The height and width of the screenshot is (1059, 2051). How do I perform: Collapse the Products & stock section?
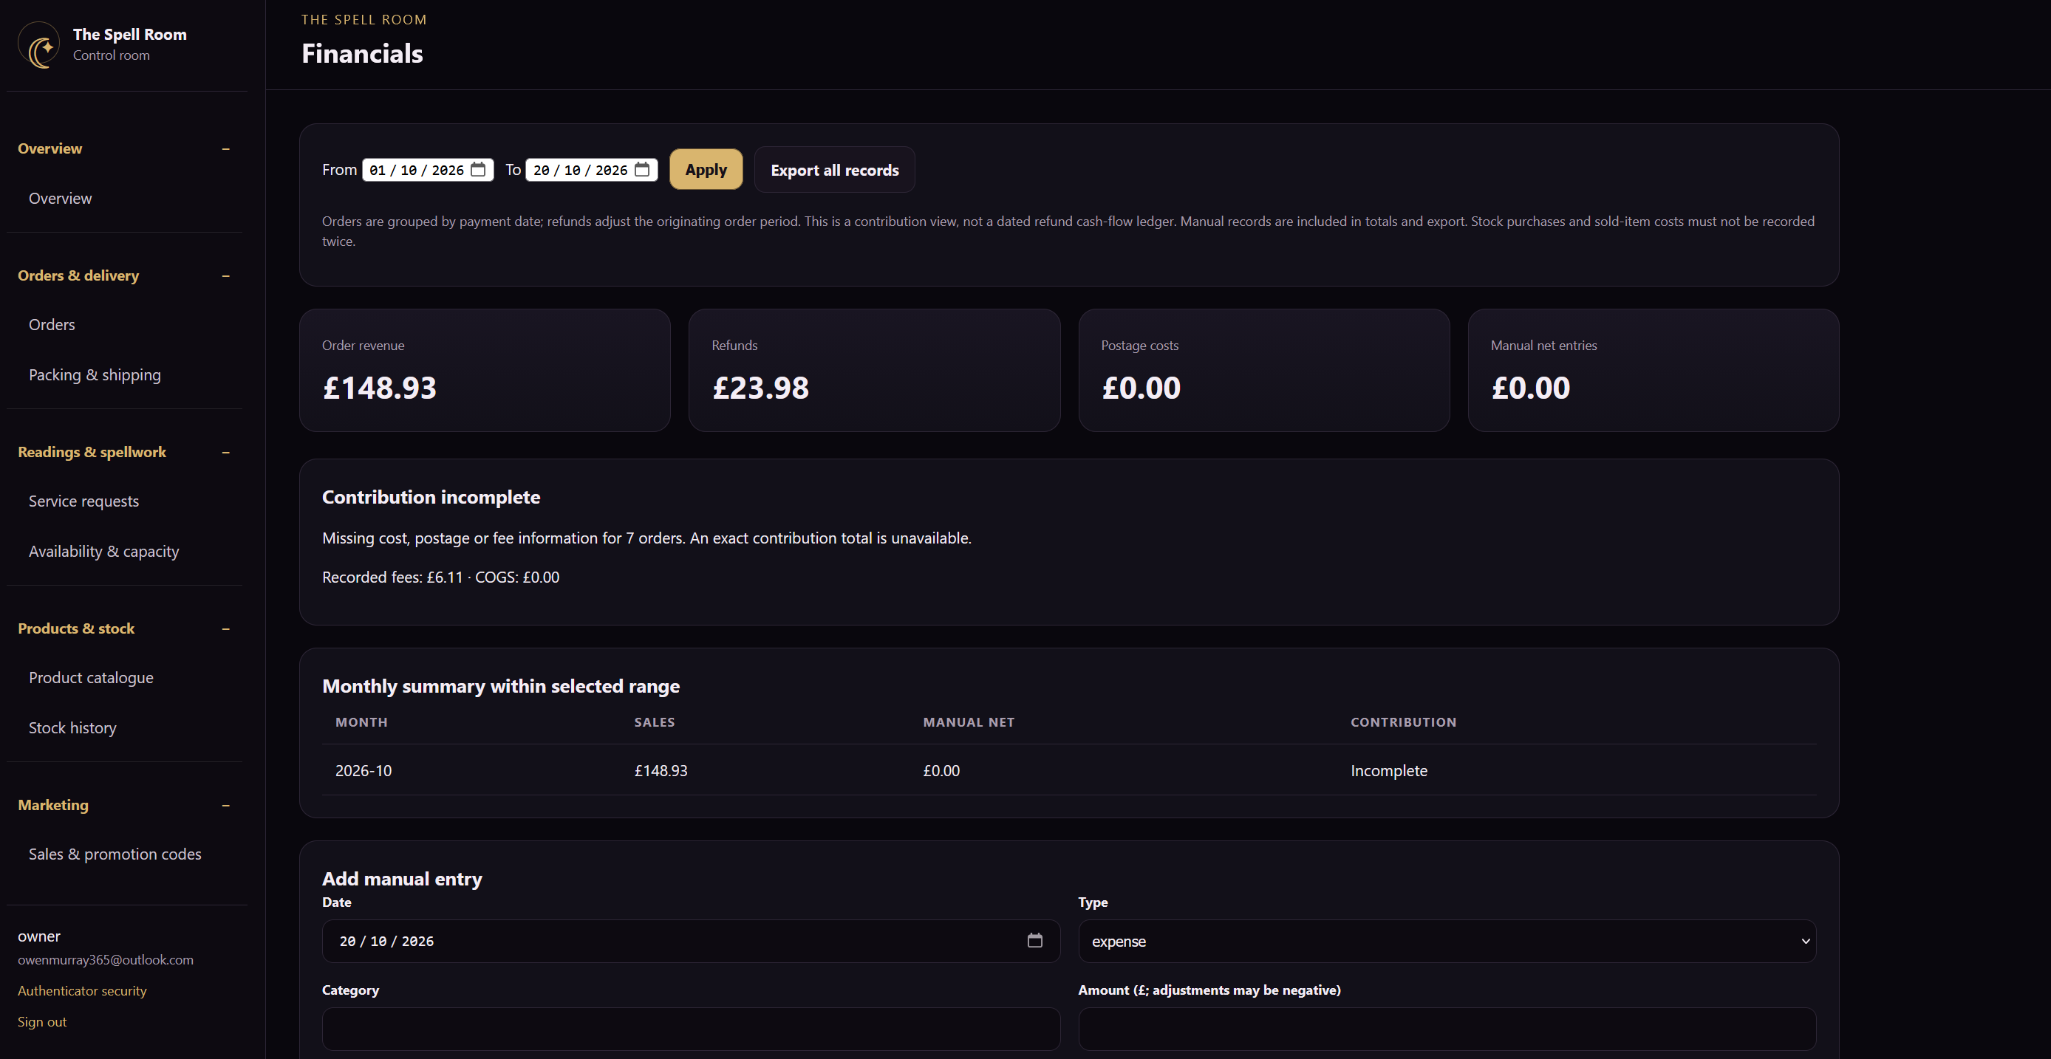coord(225,629)
